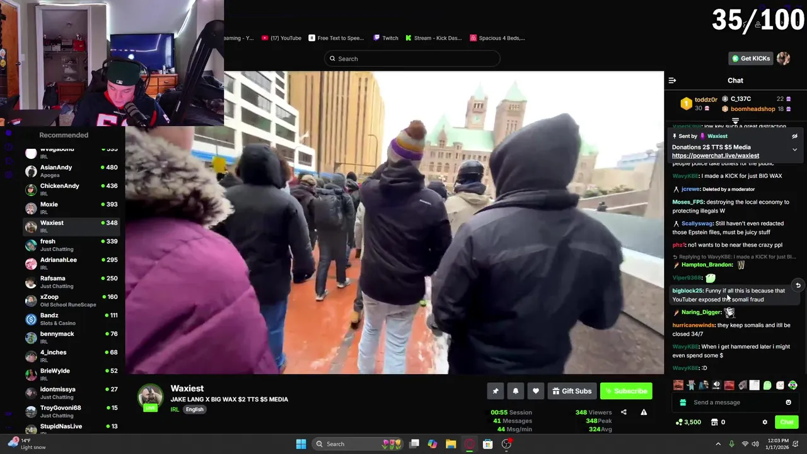Click the IRL category link
The height and width of the screenshot is (454, 807).
pyautogui.click(x=175, y=409)
